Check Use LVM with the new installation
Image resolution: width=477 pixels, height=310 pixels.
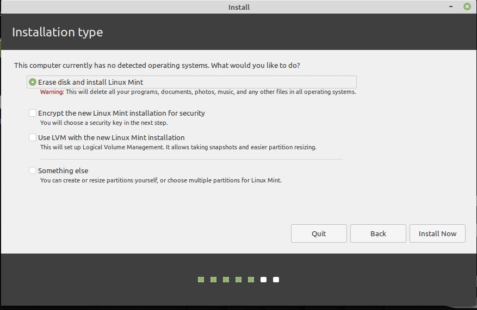(33, 137)
